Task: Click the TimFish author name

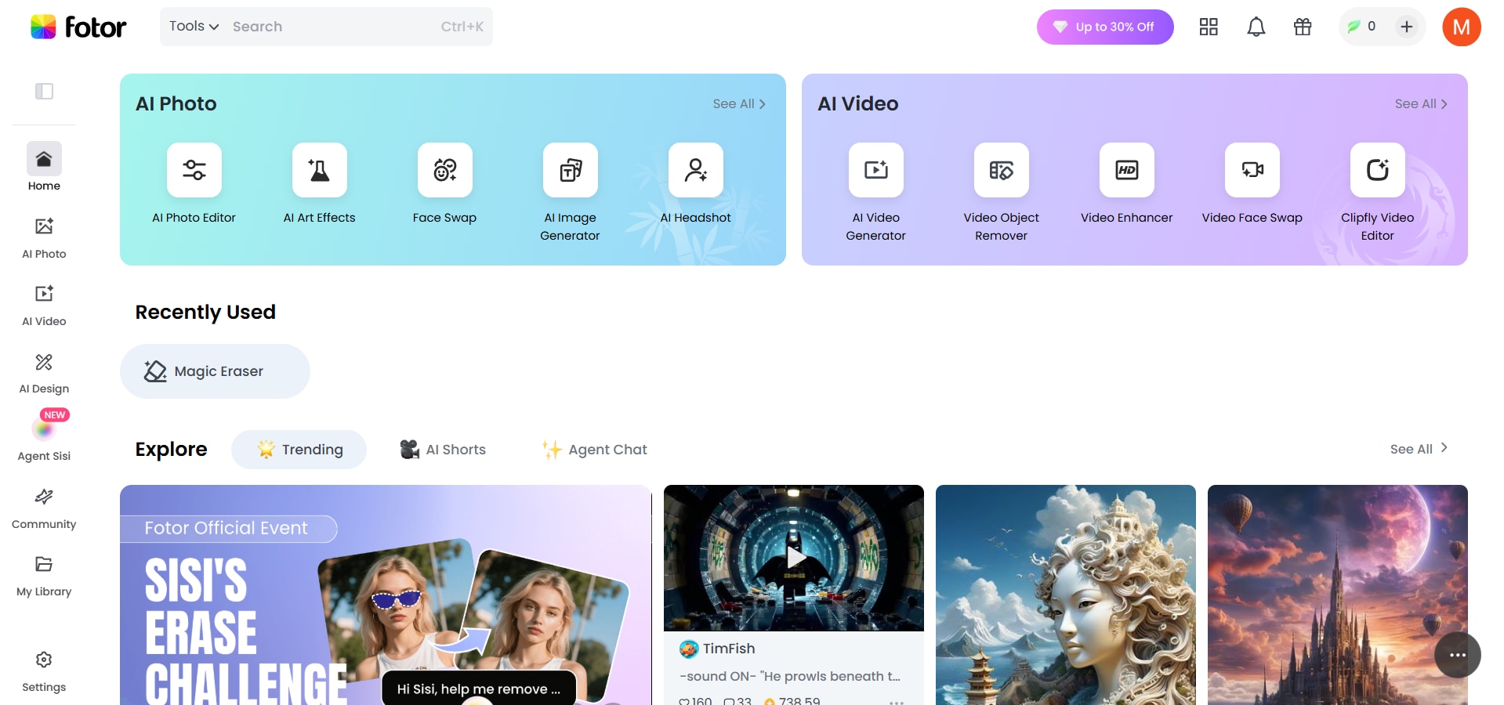Action: click(x=729, y=649)
